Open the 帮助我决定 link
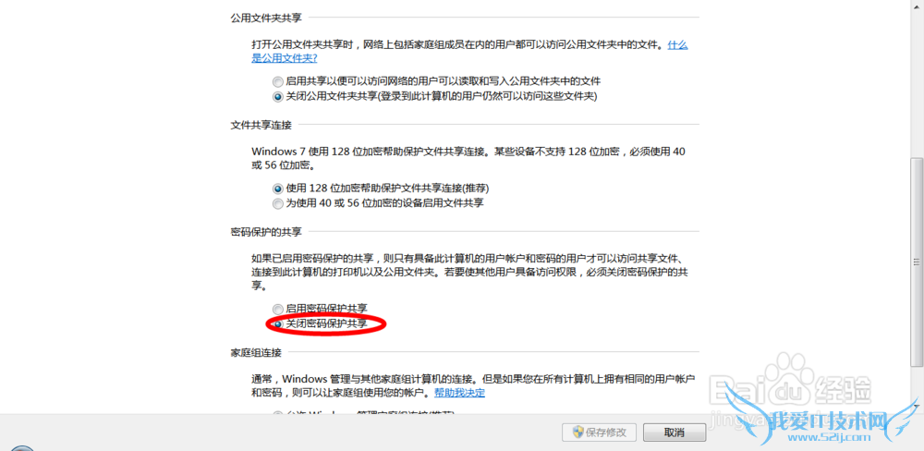 pos(459,393)
